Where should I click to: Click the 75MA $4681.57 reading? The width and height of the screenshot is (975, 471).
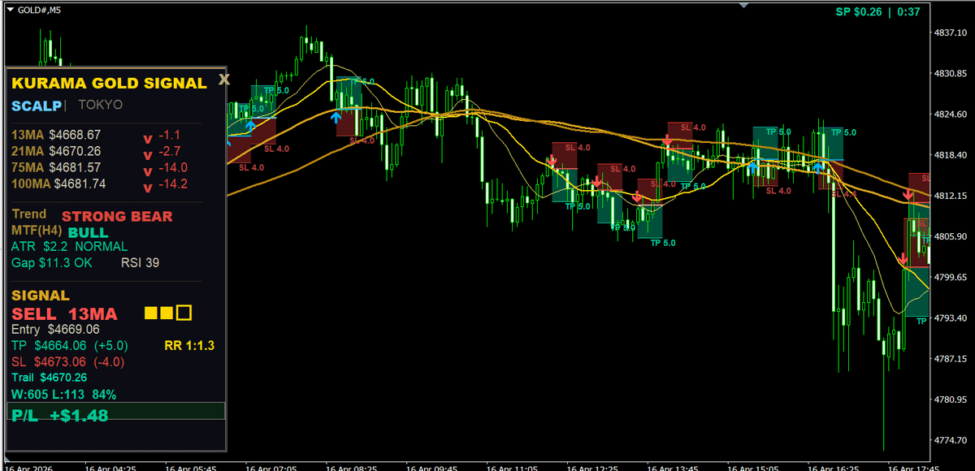tap(56, 167)
